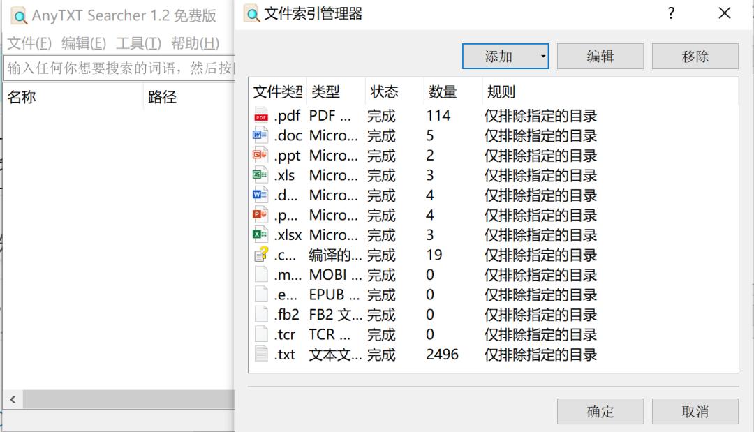Click the FB2 文... type cell
This screenshot has width=754, height=432.
click(336, 315)
